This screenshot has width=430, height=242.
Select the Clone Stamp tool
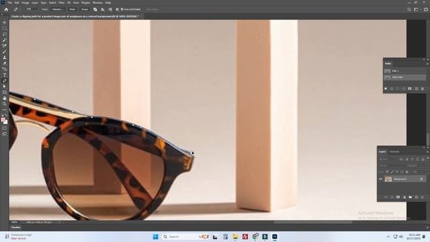click(5, 57)
